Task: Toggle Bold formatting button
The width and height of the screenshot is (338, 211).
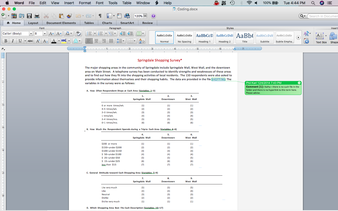Action: tap(5, 41)
